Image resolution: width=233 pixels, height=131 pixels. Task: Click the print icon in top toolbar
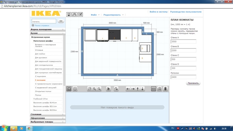[x=74, y=15]
